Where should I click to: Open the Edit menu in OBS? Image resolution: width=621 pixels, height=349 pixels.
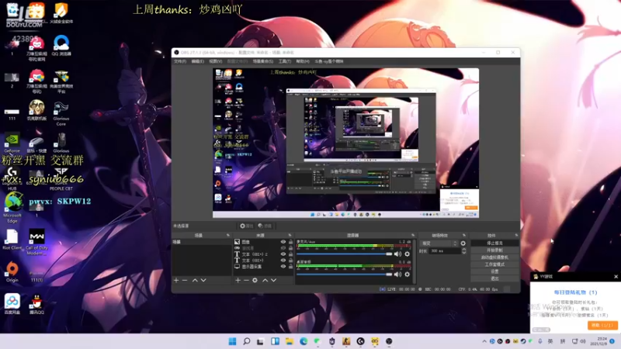click(198, 61)
